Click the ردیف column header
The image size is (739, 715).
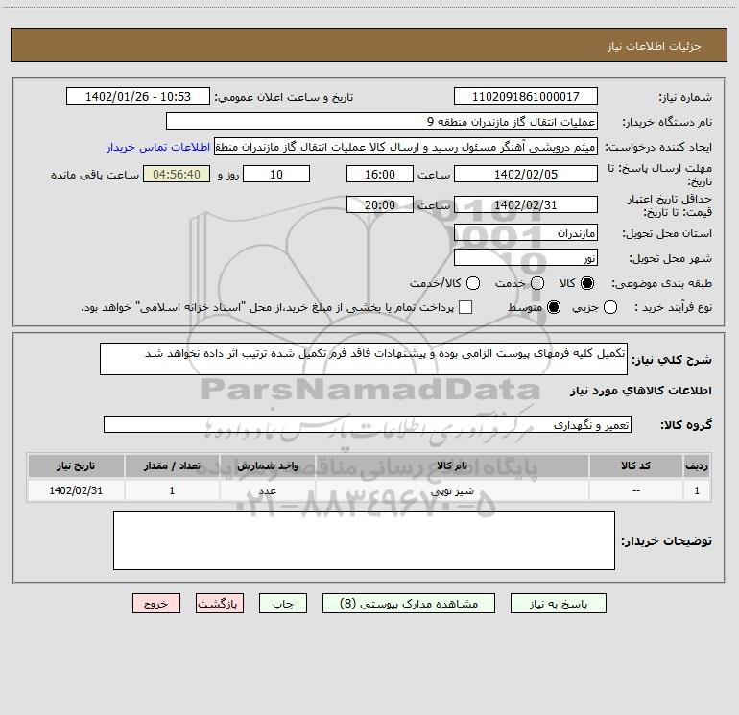click(x=697, y=465)
